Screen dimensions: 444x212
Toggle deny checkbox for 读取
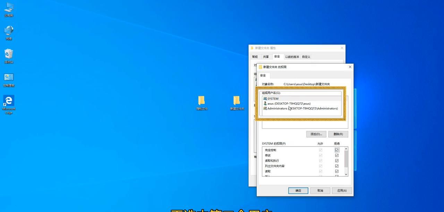[337, 171]
